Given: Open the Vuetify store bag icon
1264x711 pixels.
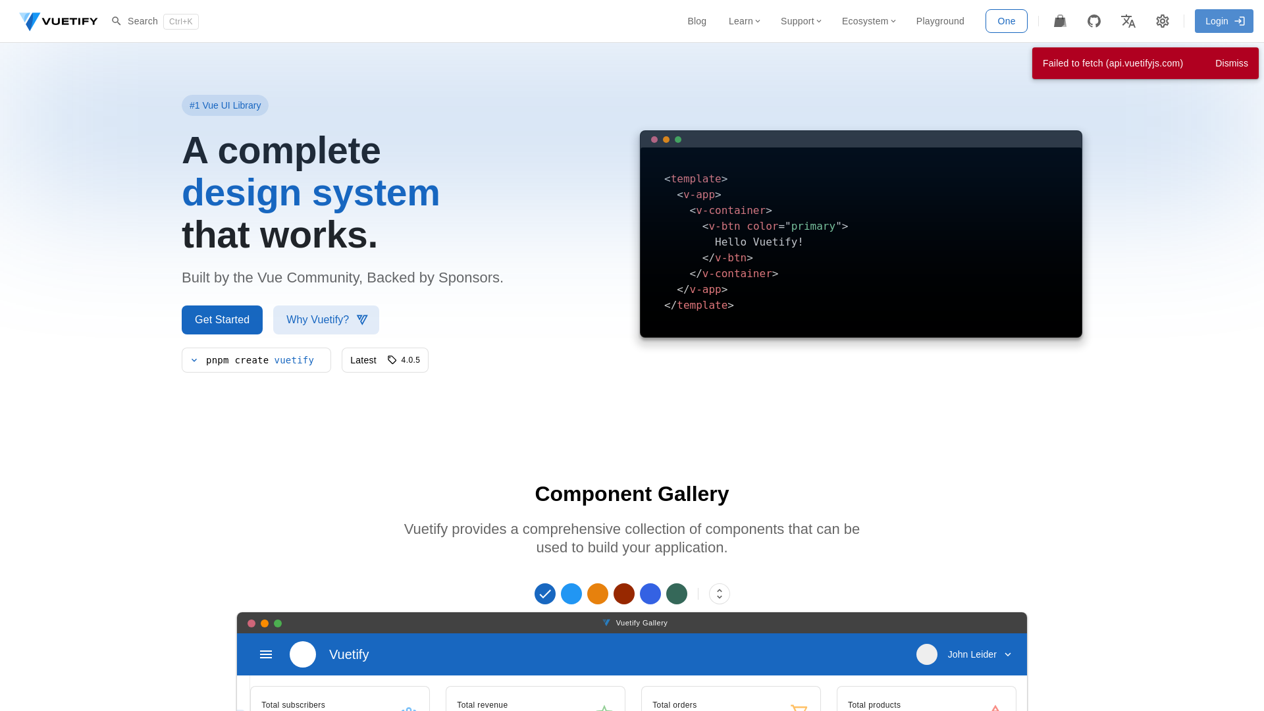Looking at the screenshot, I should (1060, 21).
